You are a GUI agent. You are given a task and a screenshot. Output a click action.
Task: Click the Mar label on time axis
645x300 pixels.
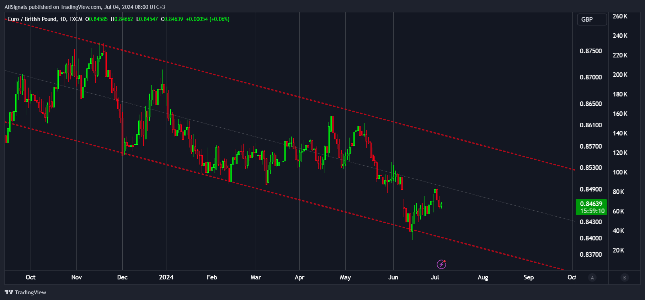pyautogui.click(x=256, y=277)
